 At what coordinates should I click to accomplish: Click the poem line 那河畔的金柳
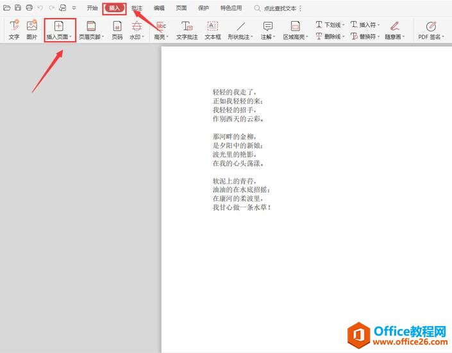pyautogui.click(x=234, y=137)
